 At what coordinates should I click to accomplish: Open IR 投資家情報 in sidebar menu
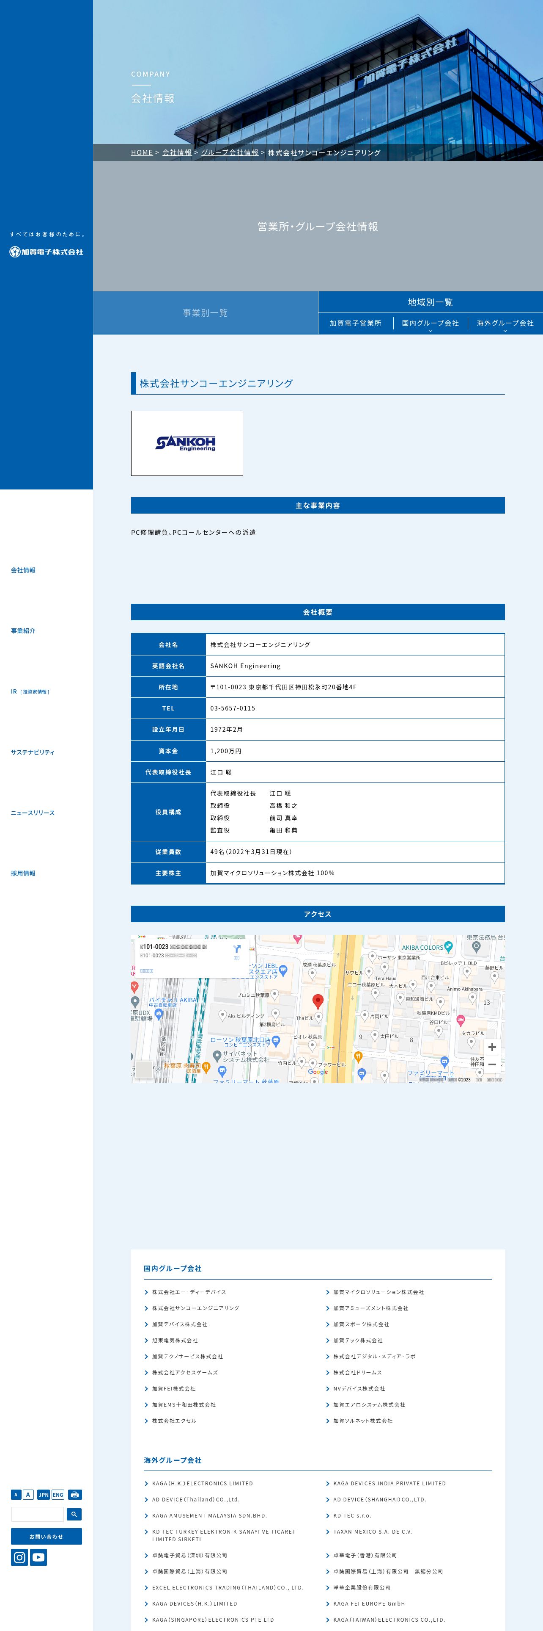tap(30, 691)
